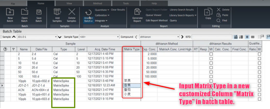The height and width of the screenshot is (109, 270).
Task: Tick the Results MI checkbox for 10.d
Action: pyautogui.click(x=211, y=63)
